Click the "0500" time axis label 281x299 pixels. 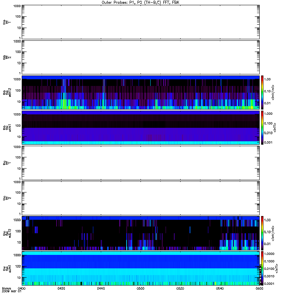140,288
